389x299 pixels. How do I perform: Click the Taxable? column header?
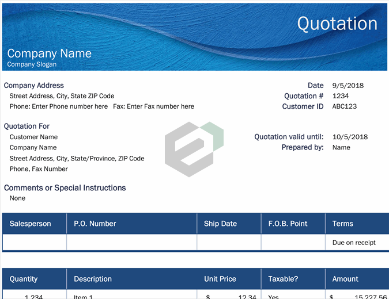pyautogui.click(x=283, y=279)
